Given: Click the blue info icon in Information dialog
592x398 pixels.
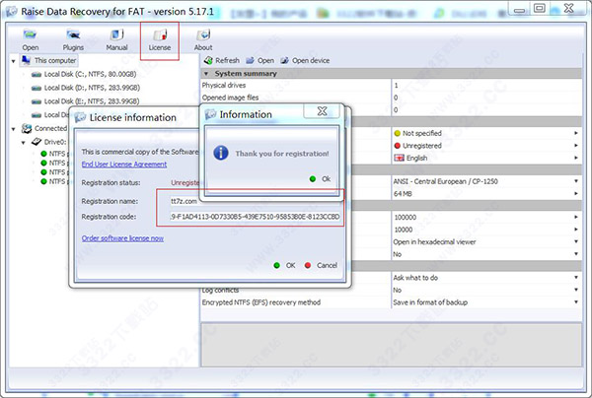Looking at the screenshot, I should pyautogui.click(x=220, y=153).
